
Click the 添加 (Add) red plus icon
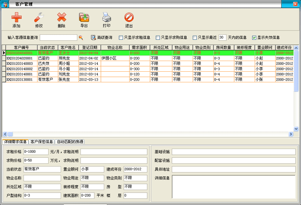pyautogui.click(x=16, y=18)
